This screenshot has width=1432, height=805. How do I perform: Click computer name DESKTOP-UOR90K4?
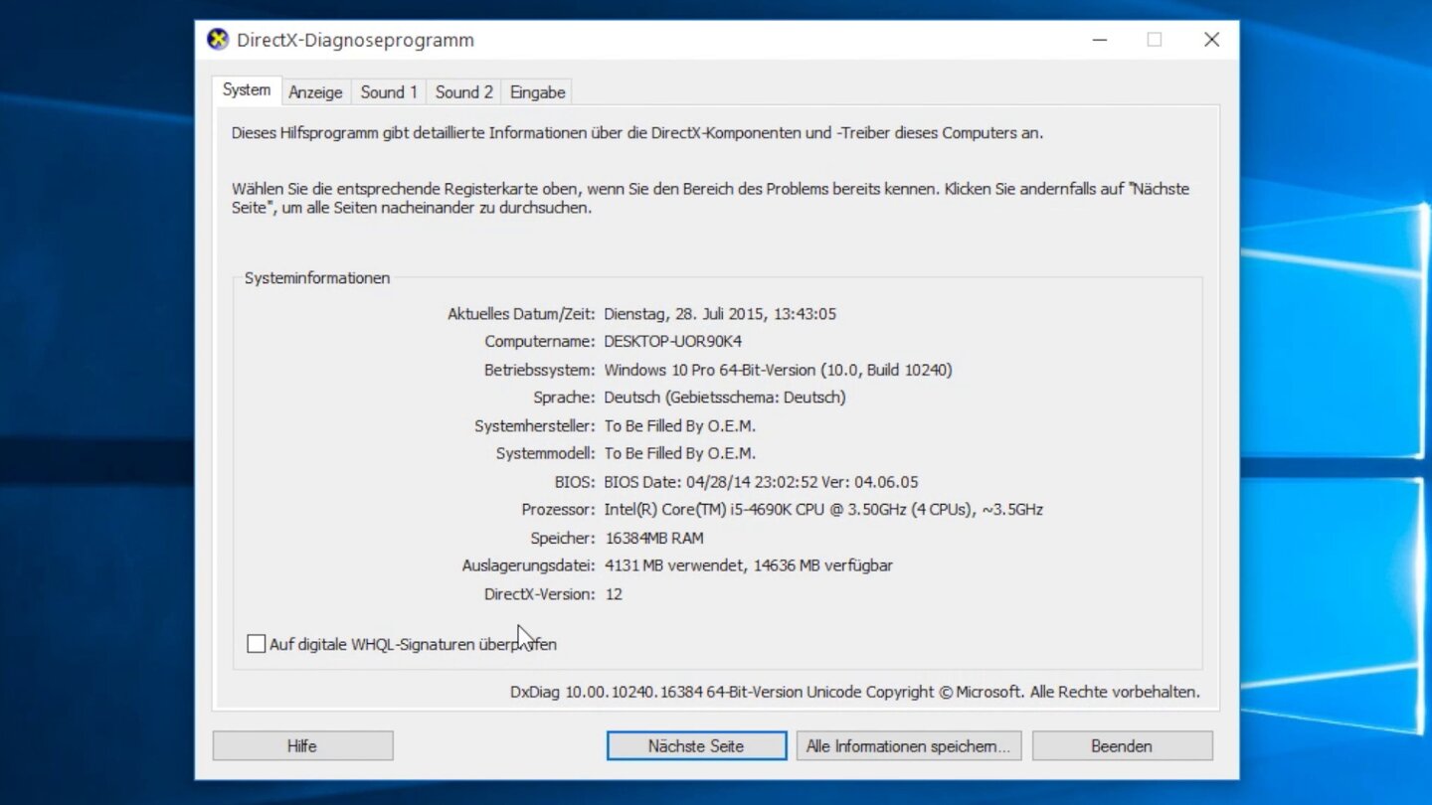pos(673,342)
